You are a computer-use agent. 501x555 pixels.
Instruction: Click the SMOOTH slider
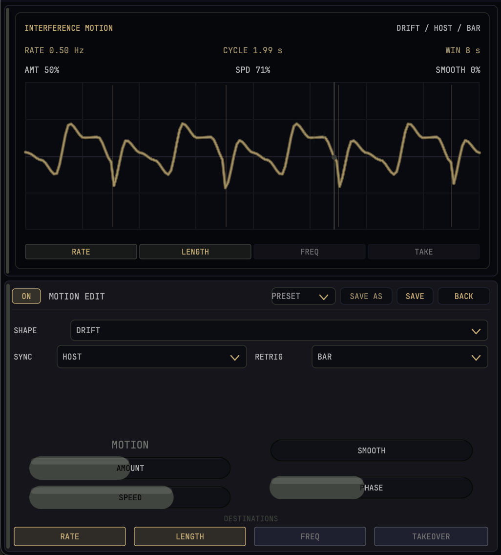(371, 450)
